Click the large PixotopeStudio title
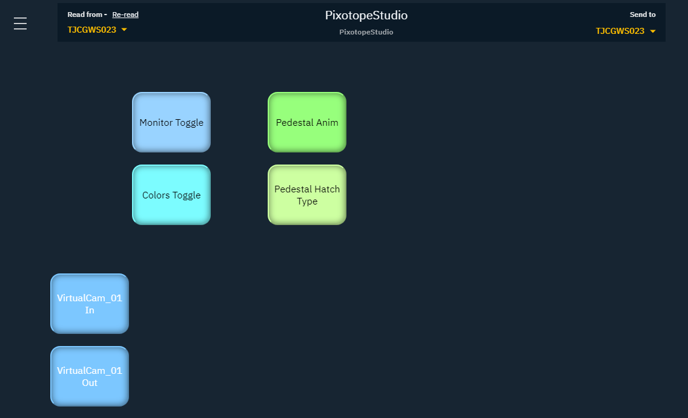Viewport: 688px width, 418px height. pos(366,16)
